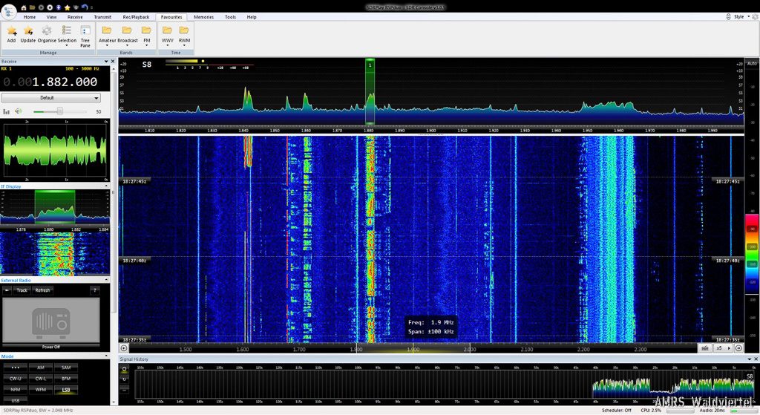The image size is (760, 415).
Task: Open the Default profile dropdown
Action: point(50,97)
